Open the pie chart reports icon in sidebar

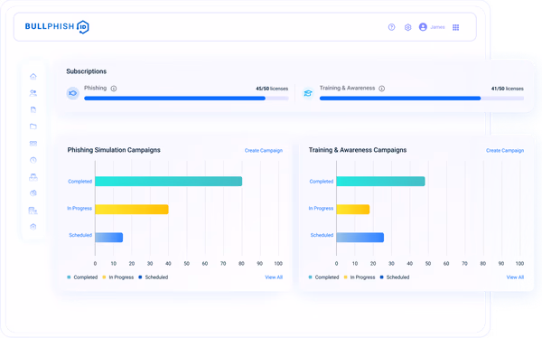click(33, 193)
